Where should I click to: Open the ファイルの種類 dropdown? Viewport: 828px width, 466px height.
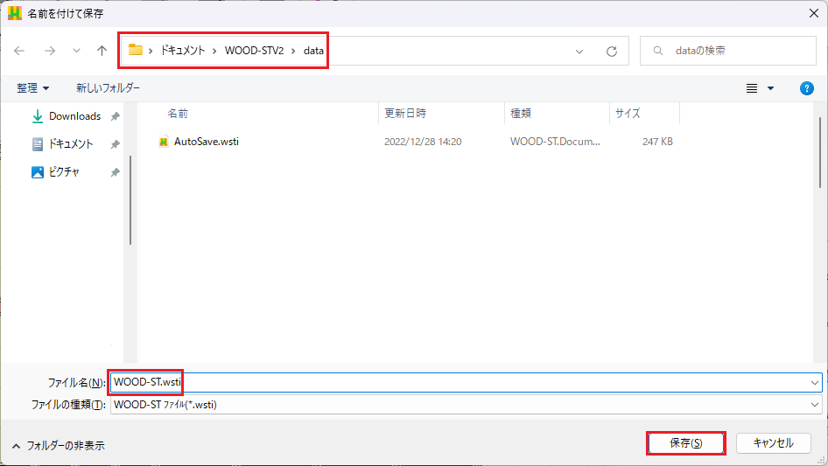coord(815,405)
